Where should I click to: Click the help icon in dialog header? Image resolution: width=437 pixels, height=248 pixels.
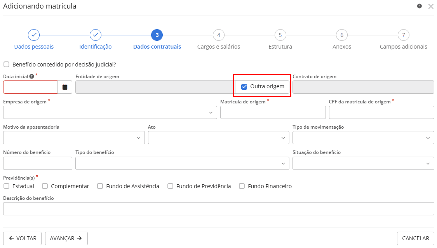(420, 6)
